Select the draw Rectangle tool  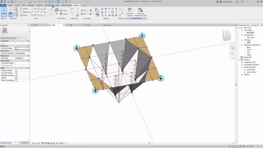tap(35, 9)
